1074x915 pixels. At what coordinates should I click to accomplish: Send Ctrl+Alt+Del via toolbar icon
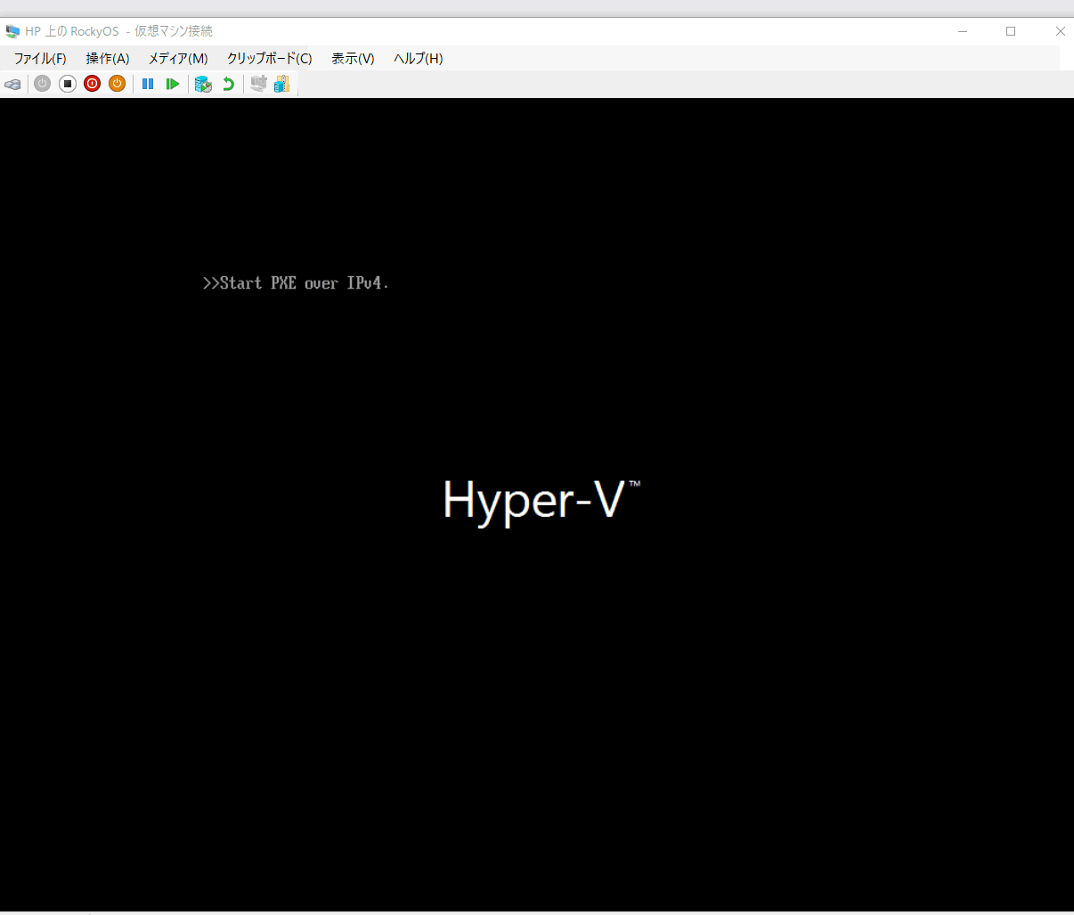coord(12,84)
